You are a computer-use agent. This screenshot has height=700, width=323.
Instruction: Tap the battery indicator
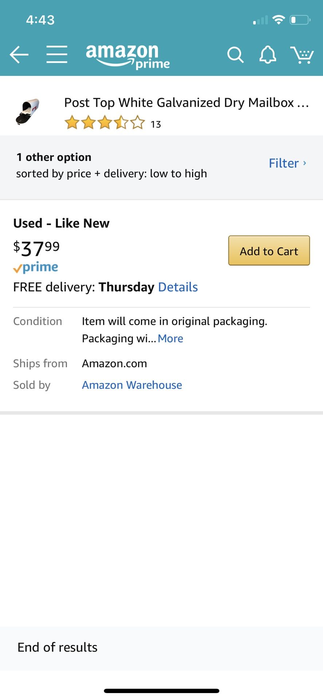tap(299, 20)
